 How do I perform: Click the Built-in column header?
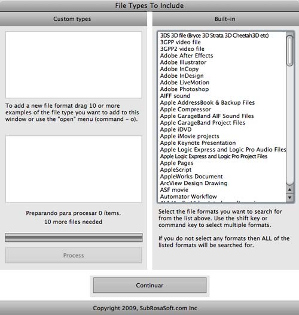click(225, 19)
